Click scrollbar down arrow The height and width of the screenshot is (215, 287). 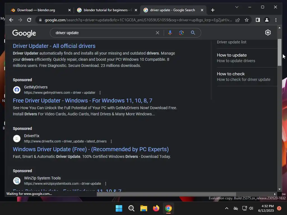point(279,189)
